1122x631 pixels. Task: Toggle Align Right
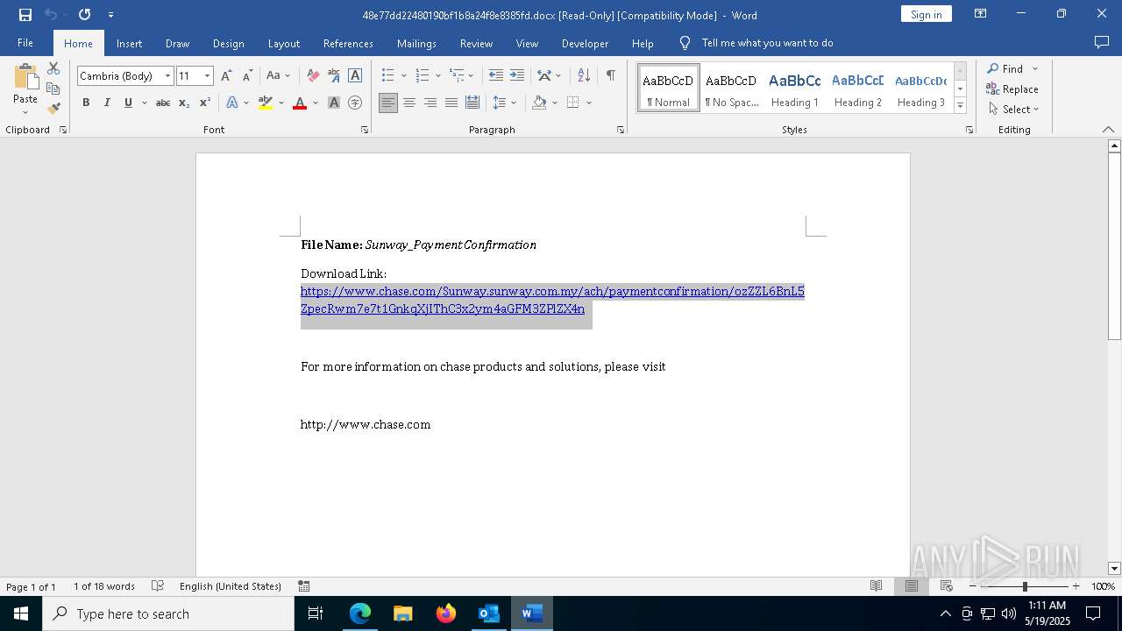(x=430, y=103)
